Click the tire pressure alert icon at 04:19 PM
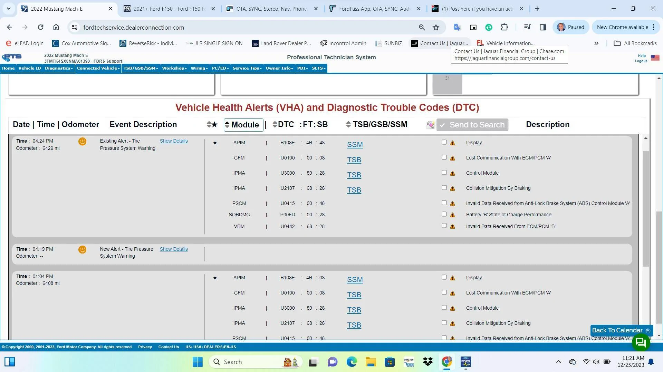The width and height of the screenshot is (663, 372). click(x=82, y=249)
